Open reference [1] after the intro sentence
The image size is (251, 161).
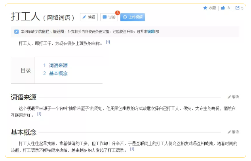click(x=108, y=42)
